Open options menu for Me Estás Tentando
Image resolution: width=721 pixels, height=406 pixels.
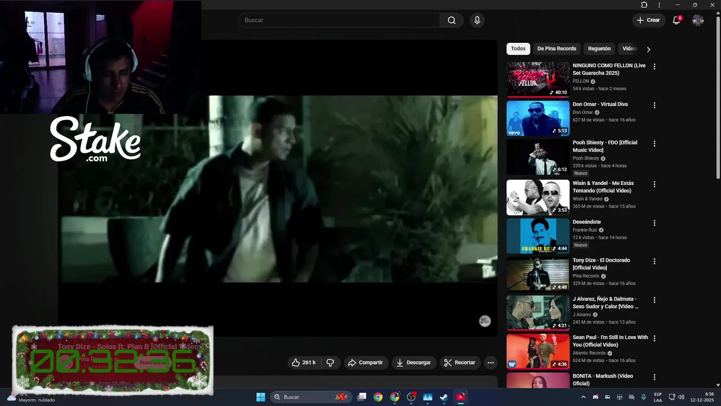(654, 184)
